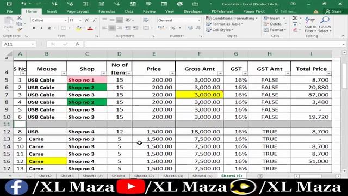Open Conditional Formatting menu

point(232,18)
